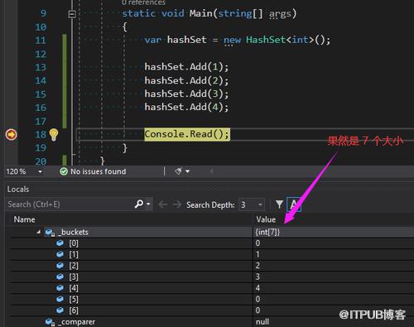Select the {int[7]} value cell

[267, 232]
